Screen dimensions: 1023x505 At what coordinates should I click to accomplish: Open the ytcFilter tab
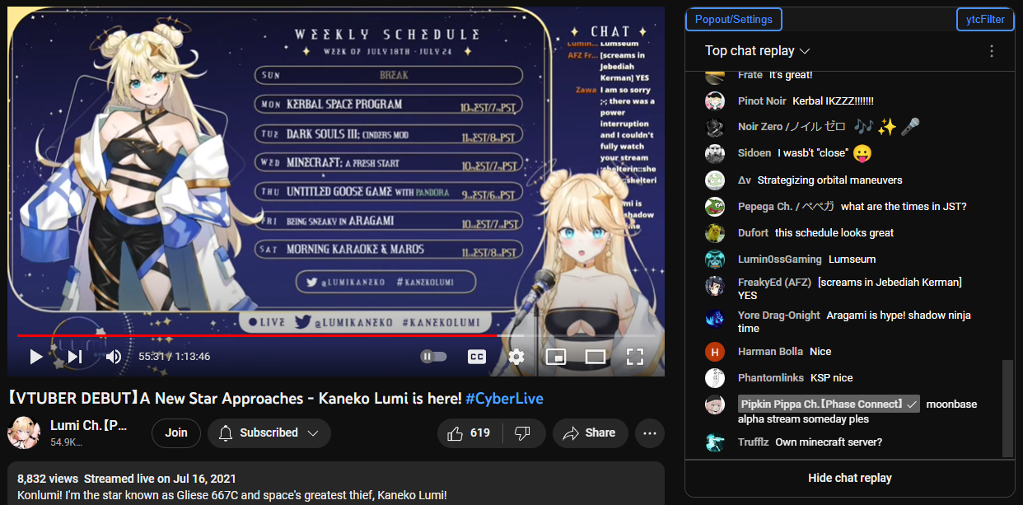[986, 19]
